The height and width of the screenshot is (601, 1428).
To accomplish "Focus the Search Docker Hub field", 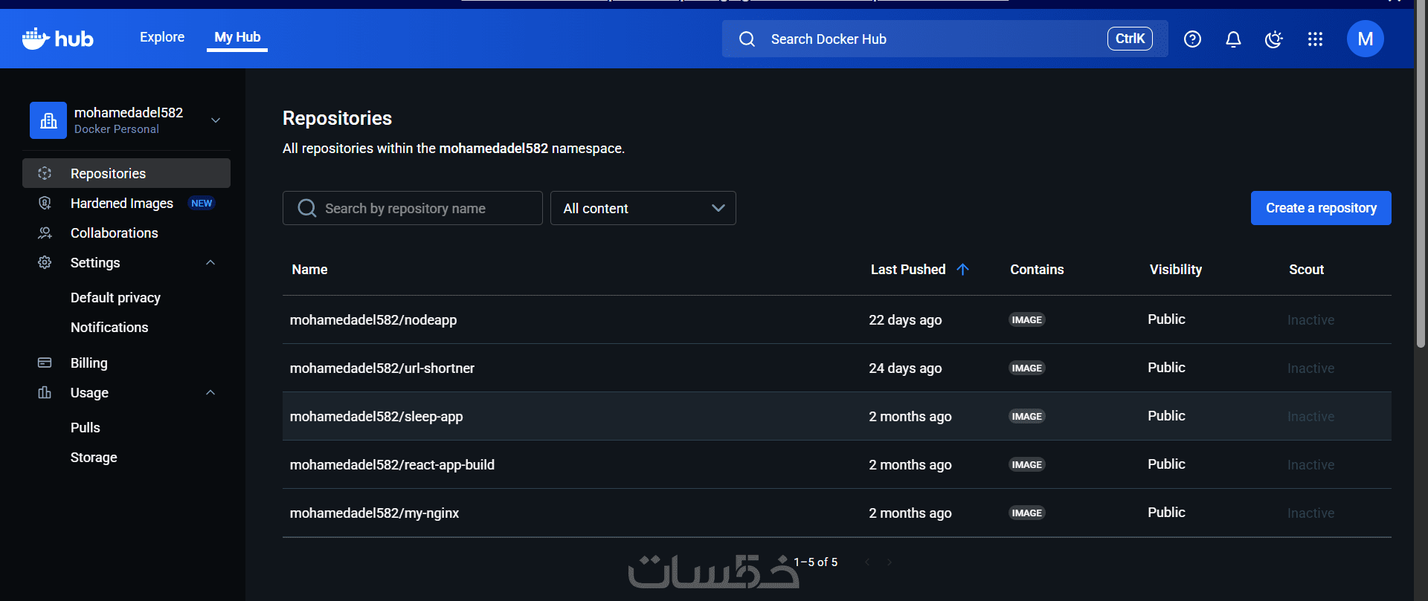I will tap(945, 39).
